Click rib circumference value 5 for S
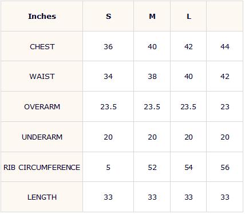 click(x=108, y=167)
